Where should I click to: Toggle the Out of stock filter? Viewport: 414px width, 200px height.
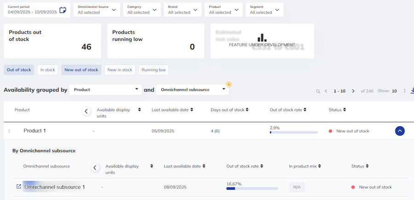[x=19, y=70]
